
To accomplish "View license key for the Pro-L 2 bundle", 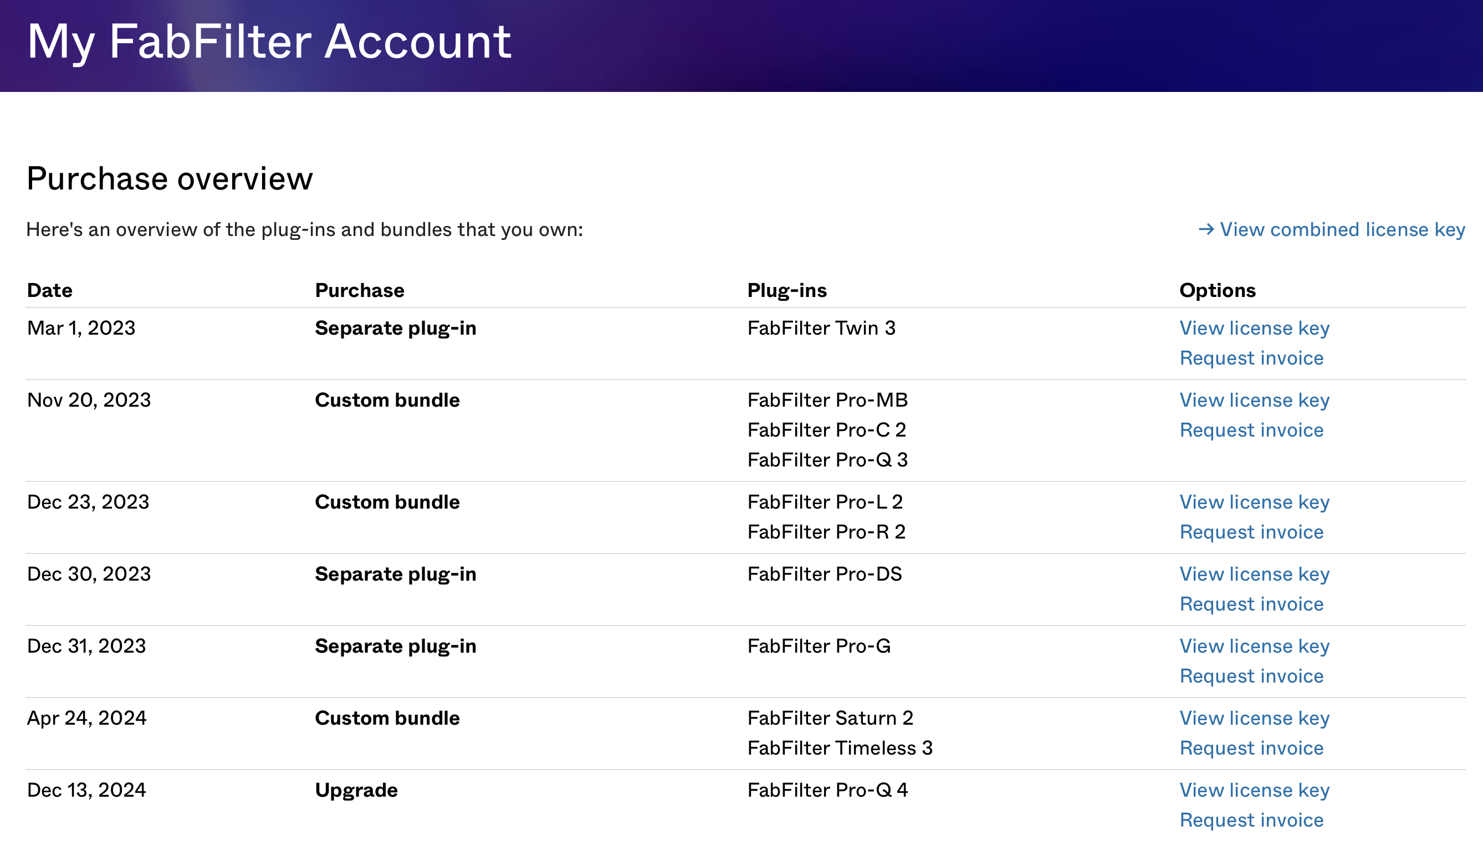I will click(1254, 502).
